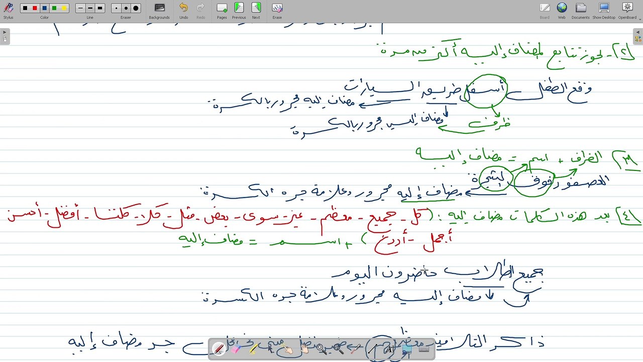Select the Pen tool in stylus palette
The image size is (643, 362).
click(219, 349)
